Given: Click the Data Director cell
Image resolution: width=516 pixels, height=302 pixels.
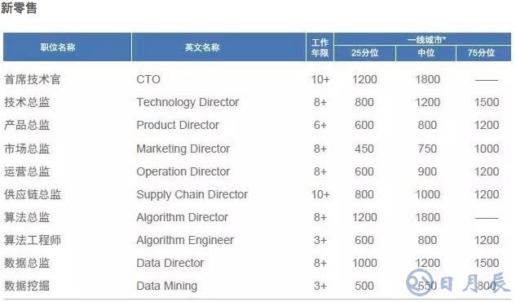Looking at the screenshot, I should point(170,263).
